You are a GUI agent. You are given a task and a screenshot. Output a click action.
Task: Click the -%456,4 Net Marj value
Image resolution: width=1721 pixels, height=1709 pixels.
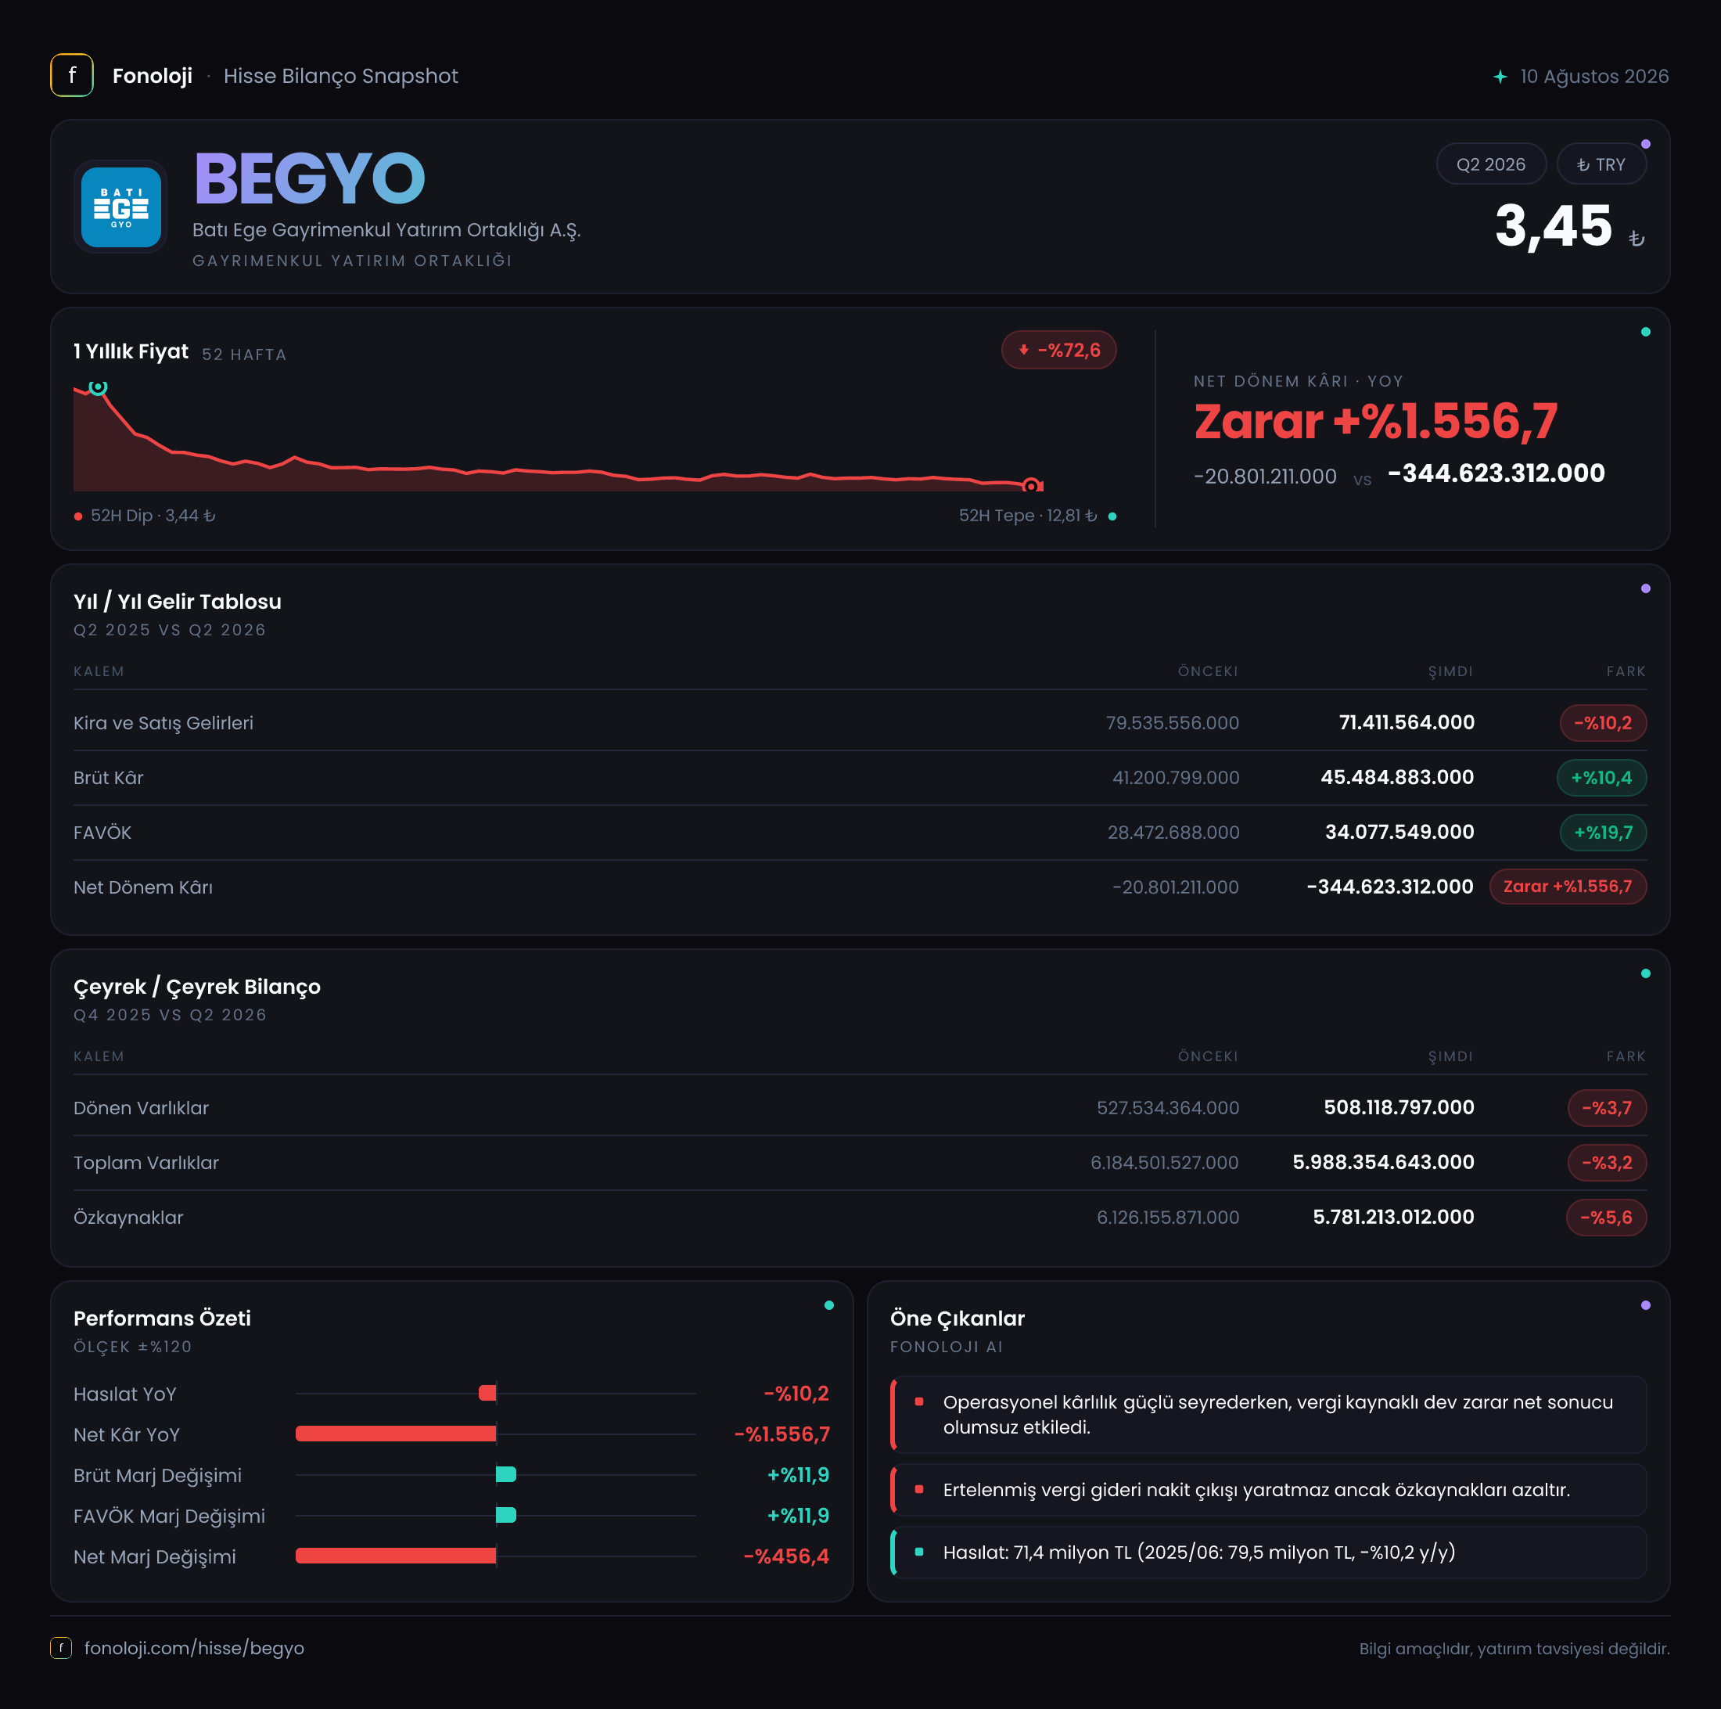pyautogui.click(x=785, y=1556)
